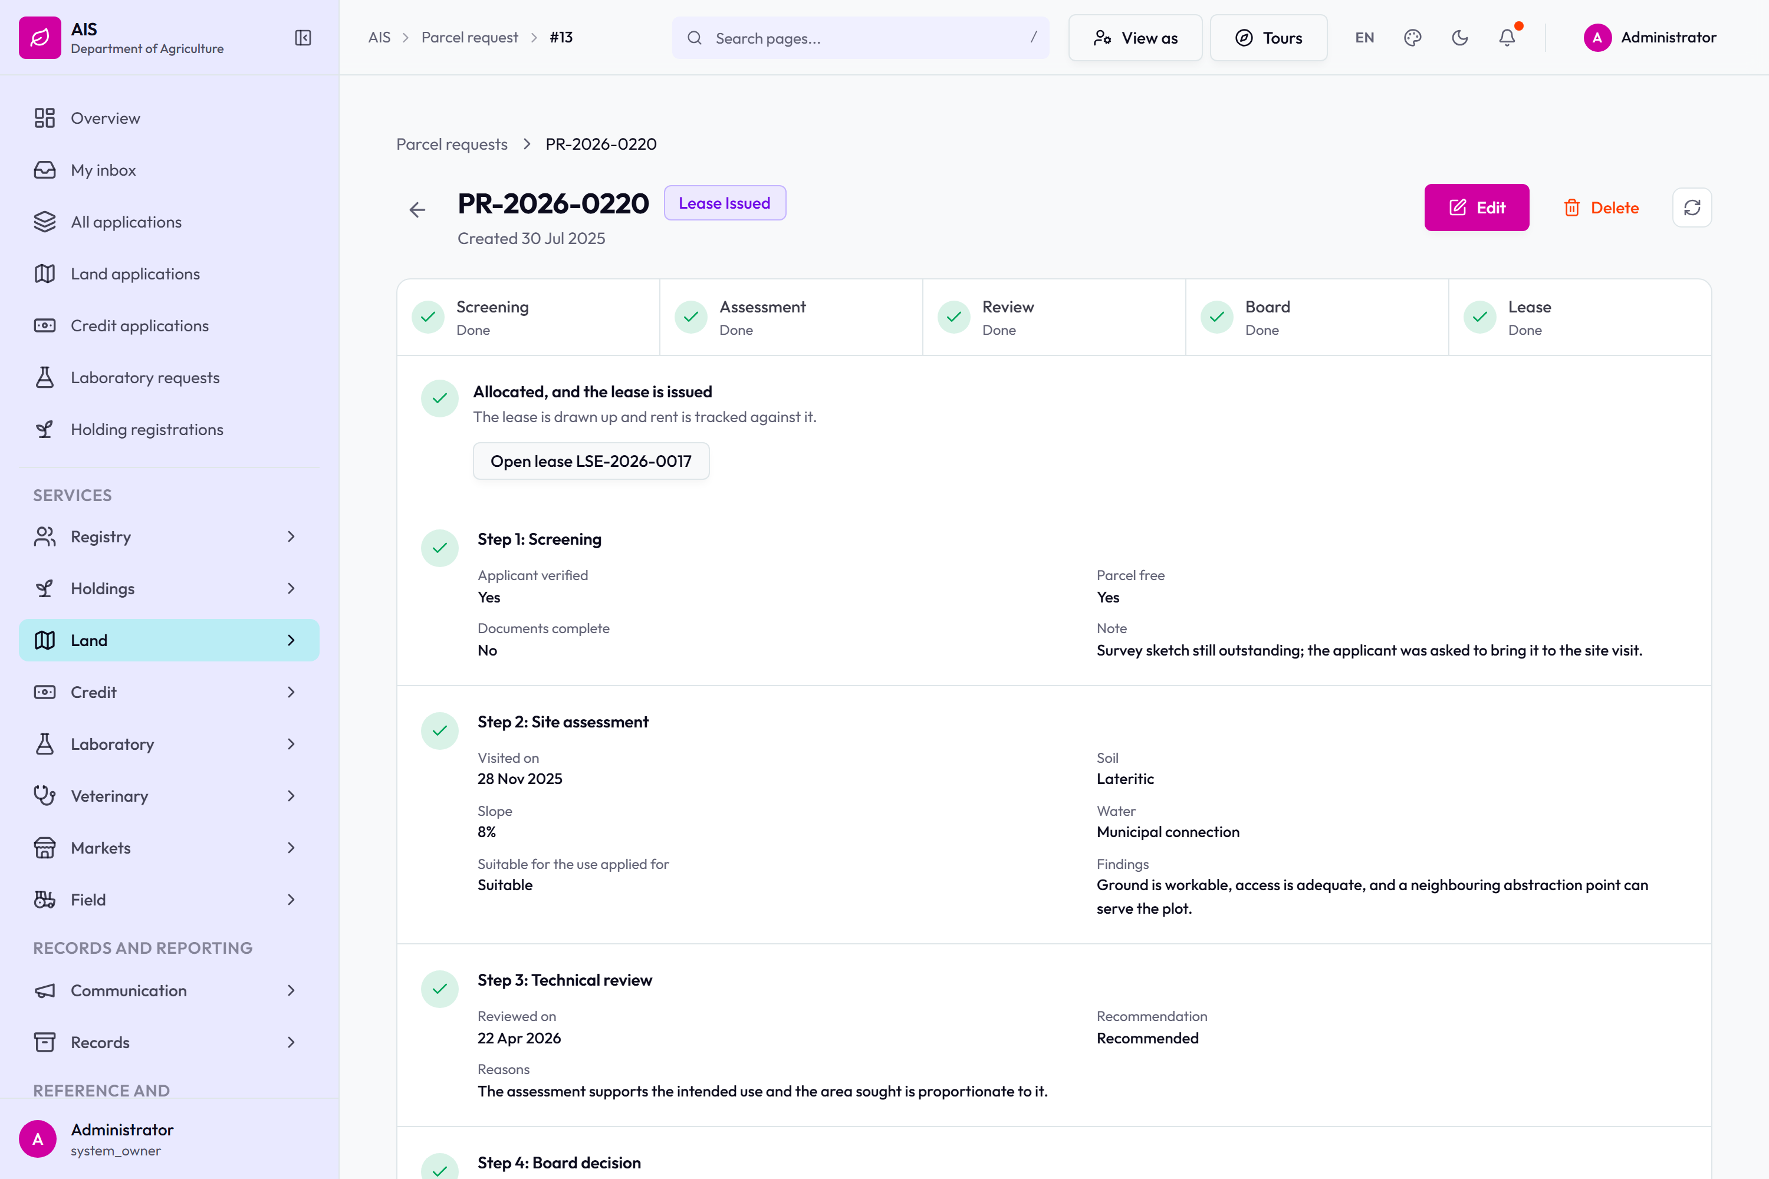Click the Lease Issued status badge
The height and width of the screenshot is (1179, 1769).
(724, 203)
